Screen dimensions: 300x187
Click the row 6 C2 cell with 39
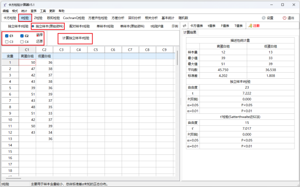pyautogui.click(x=44, y=94)
